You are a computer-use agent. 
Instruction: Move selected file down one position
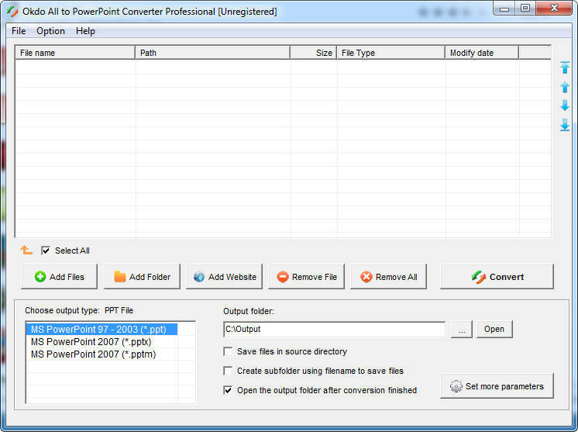tap(565, 105)
